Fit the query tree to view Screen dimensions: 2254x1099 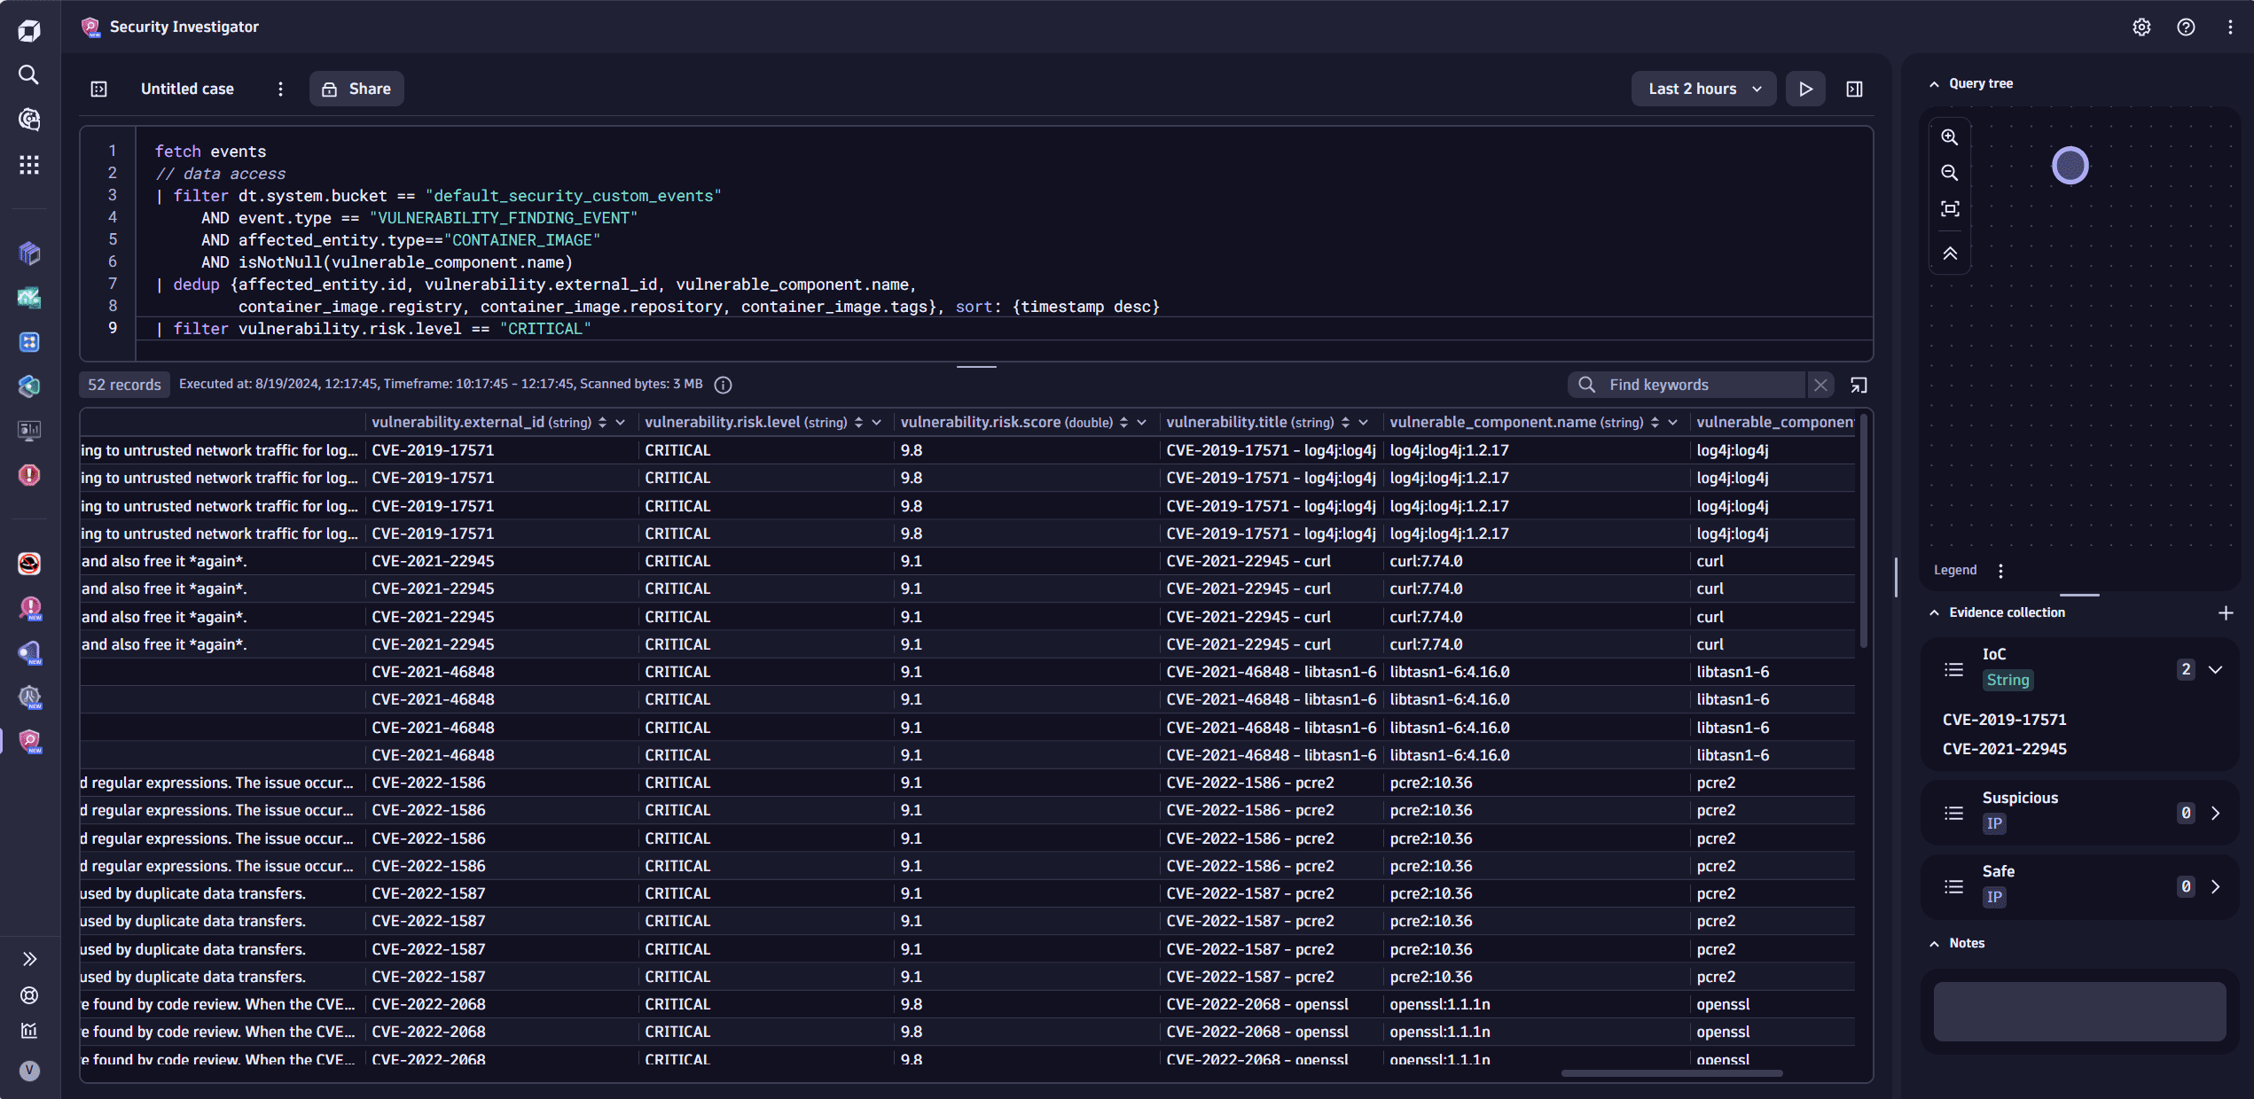(1949, 209)
